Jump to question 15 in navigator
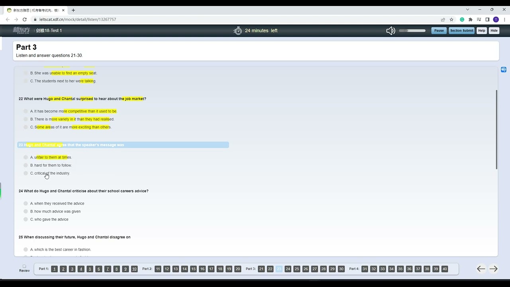510x287 pixels. pyautogui.click(x=193, y=269)
